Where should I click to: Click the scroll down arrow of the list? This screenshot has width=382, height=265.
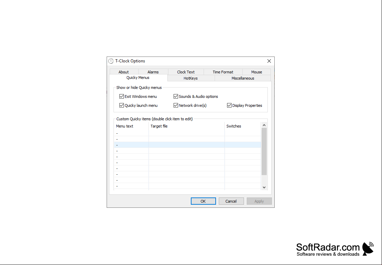click(264, 187)
